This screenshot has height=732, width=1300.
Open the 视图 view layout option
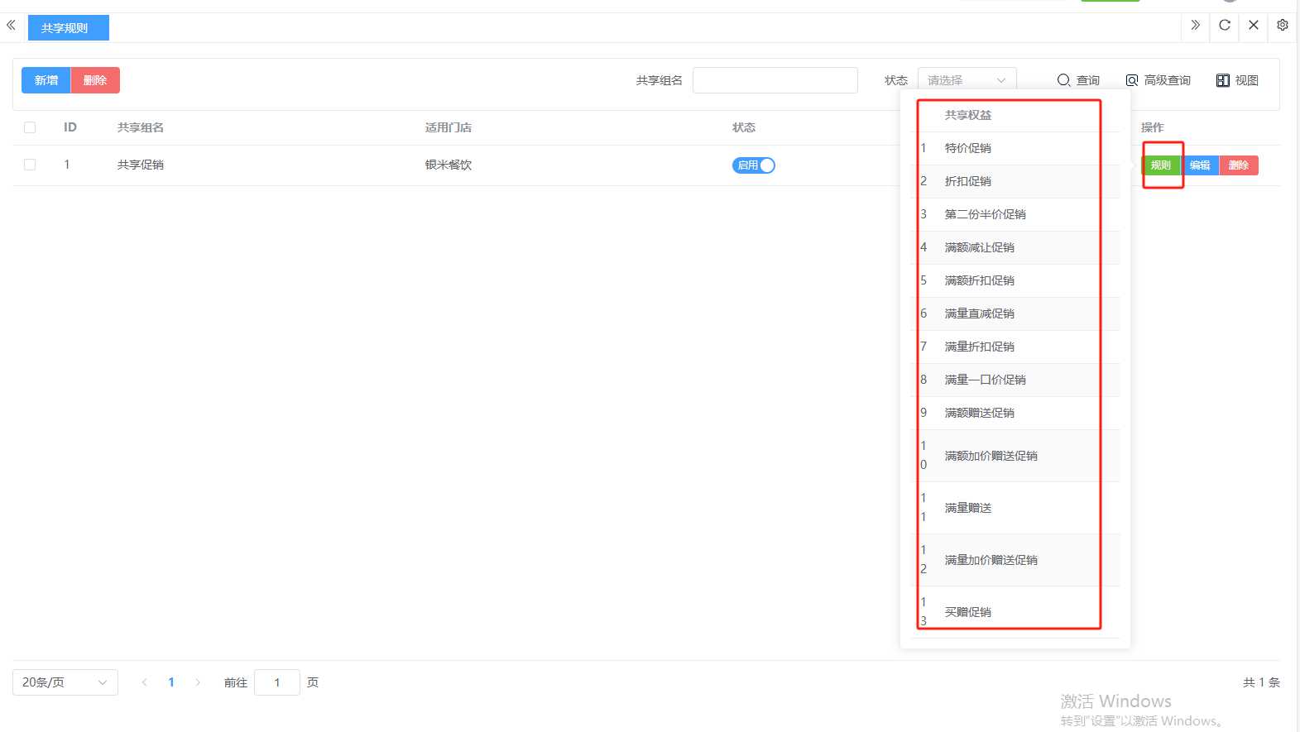pos(1237,80)
